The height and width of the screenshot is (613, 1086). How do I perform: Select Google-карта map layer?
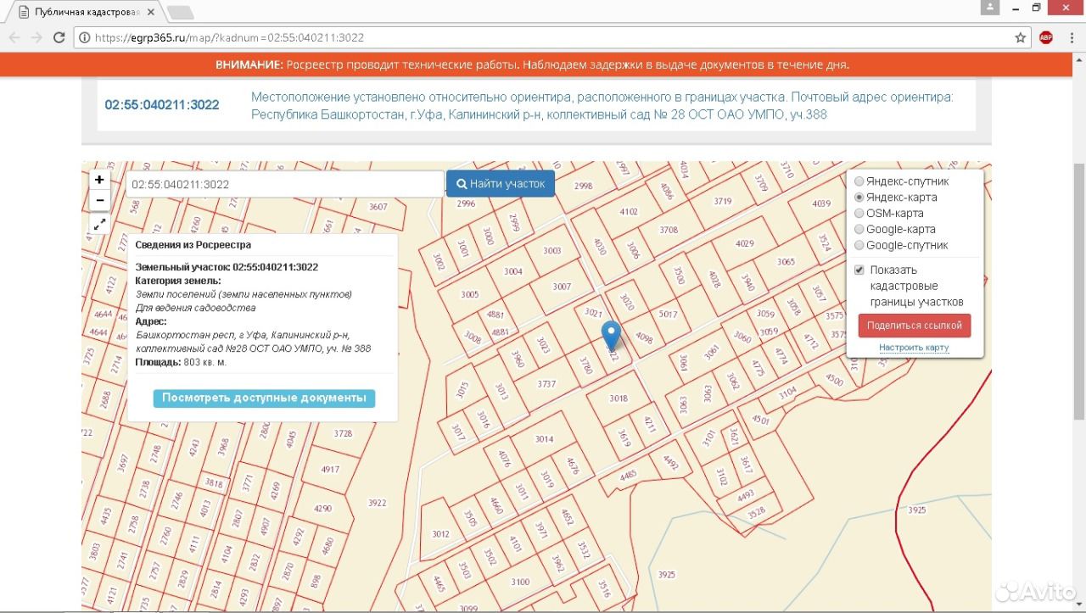coord(859,230)
